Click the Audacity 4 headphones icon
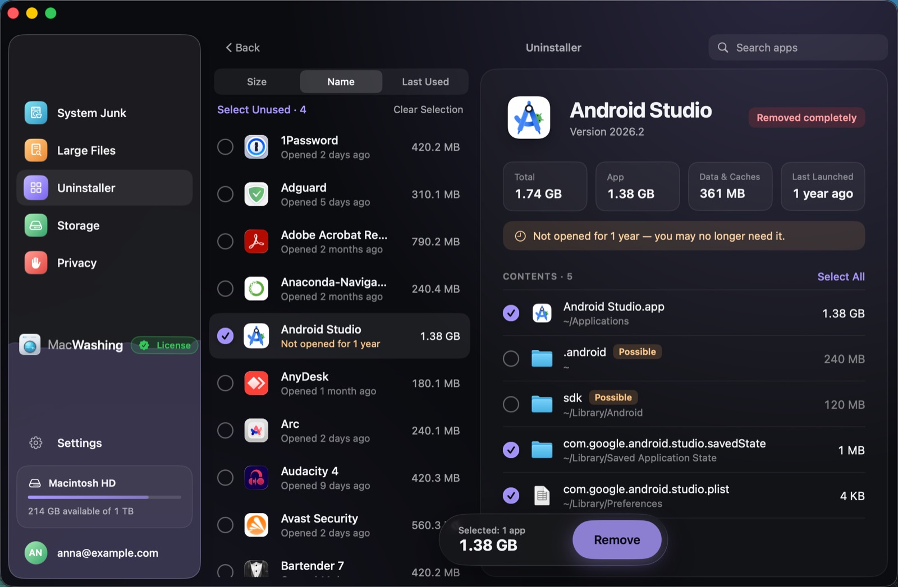The image size is (898, 587). [256, 478]
